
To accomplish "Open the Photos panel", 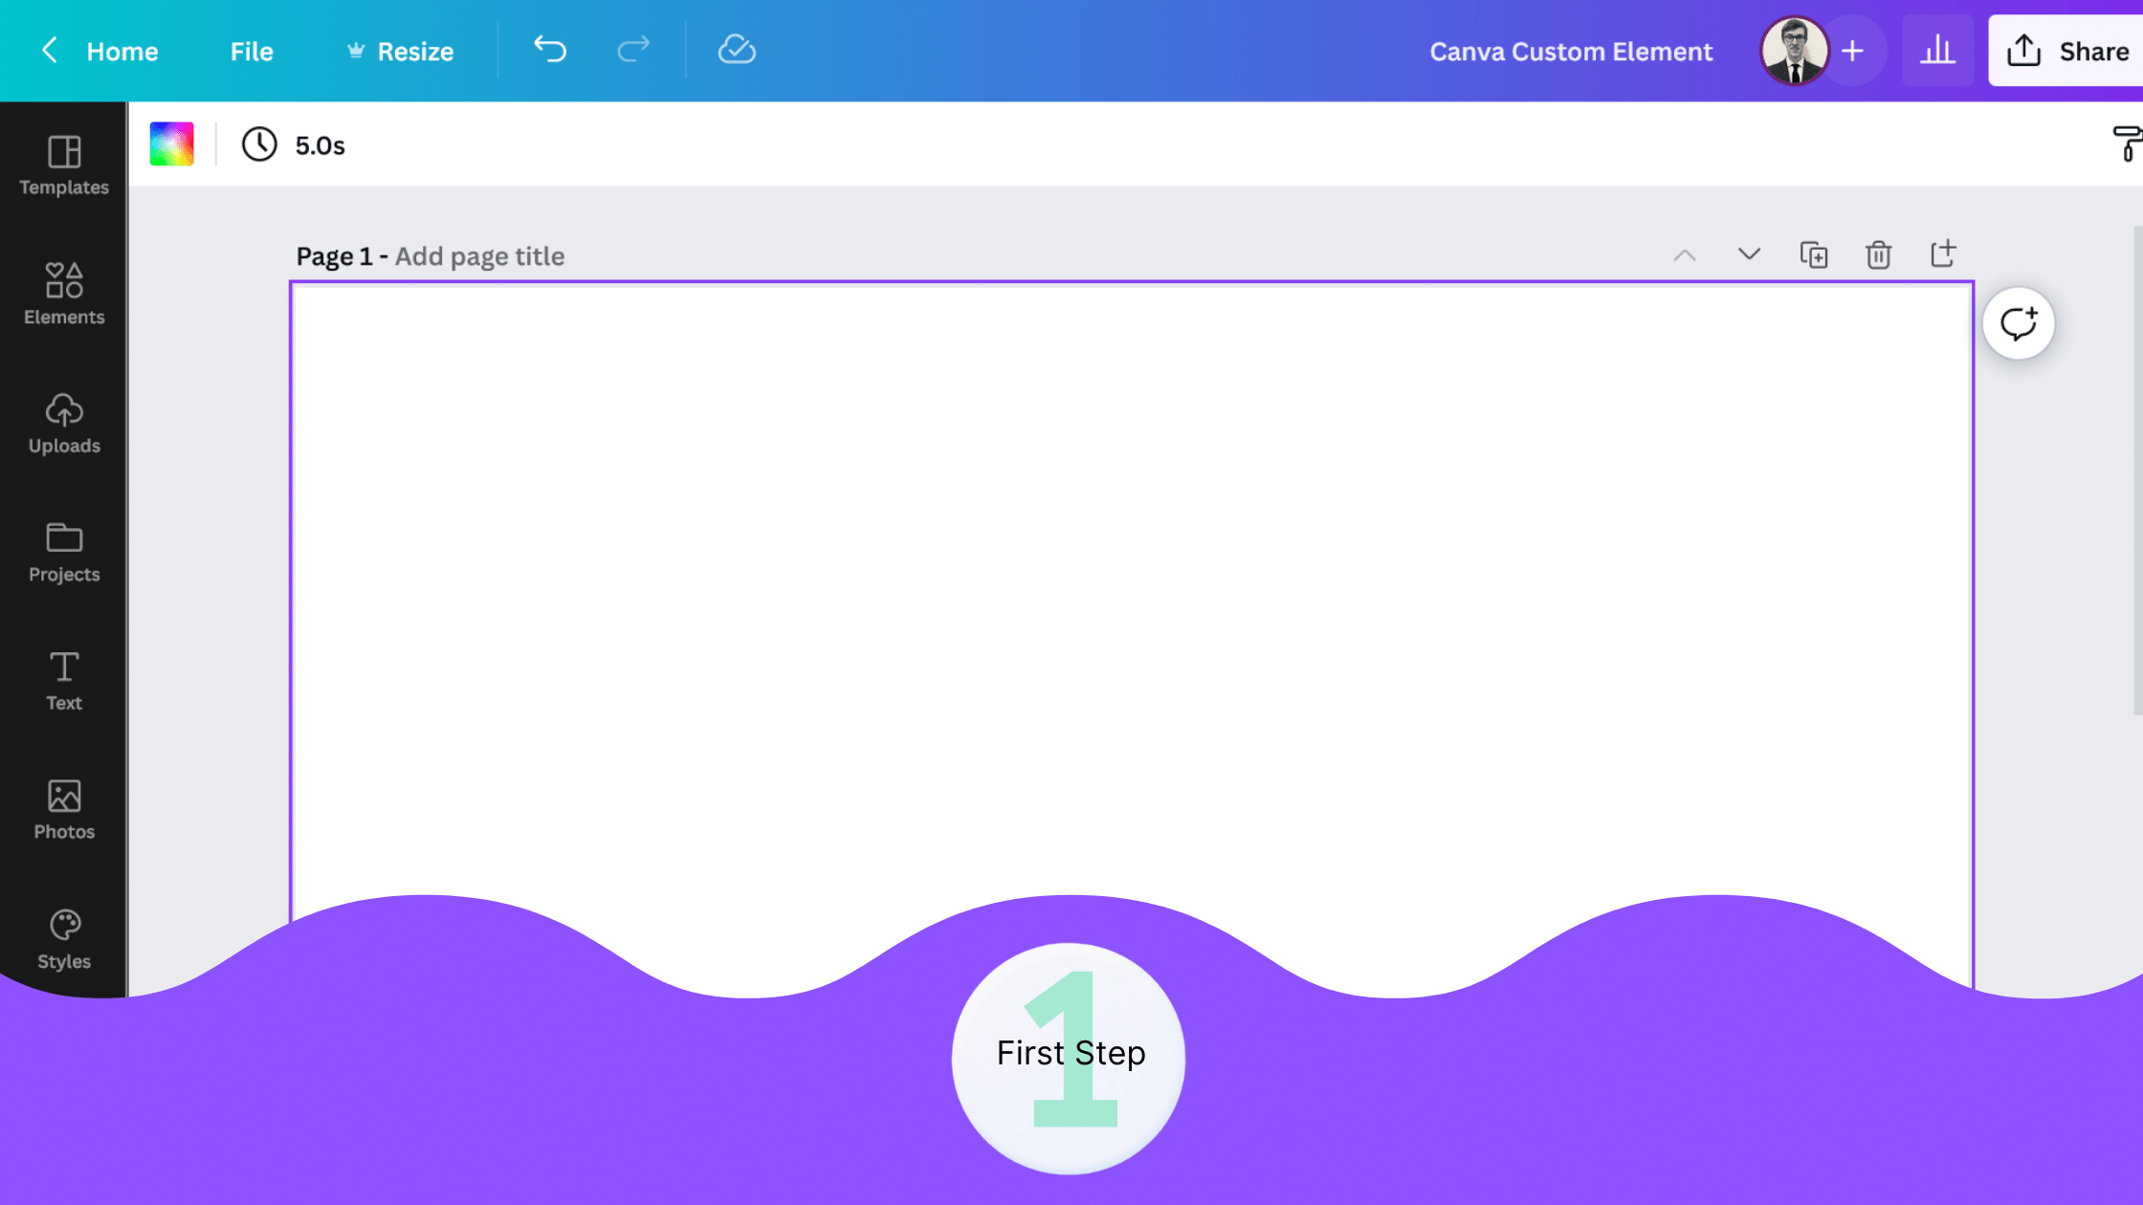I will coord(64,809).
